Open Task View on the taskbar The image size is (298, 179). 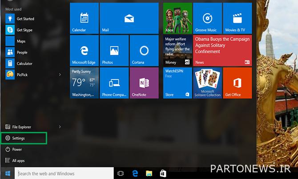click(121, 173)
